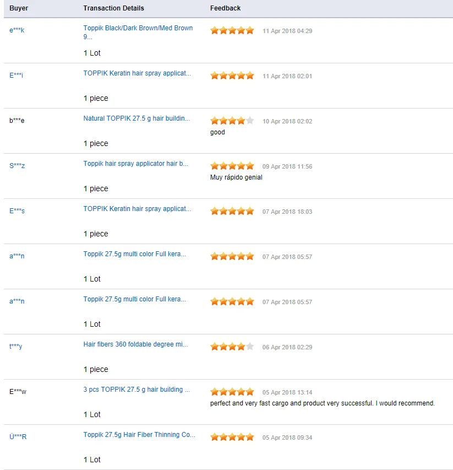
Task: Click star rating dated 11 Apr 2018 04:29
Action: tap(232, 30)
